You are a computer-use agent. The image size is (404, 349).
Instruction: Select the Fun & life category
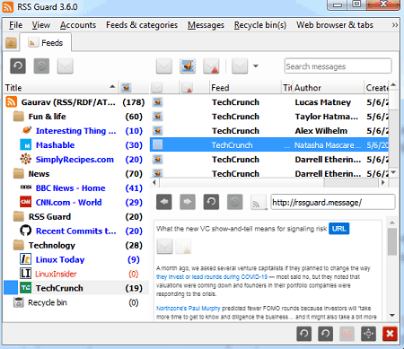(x=76, y=117)
